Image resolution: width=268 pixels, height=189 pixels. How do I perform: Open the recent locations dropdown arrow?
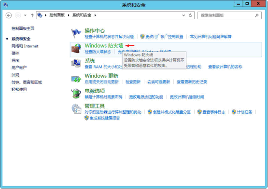tap(25, 15)
